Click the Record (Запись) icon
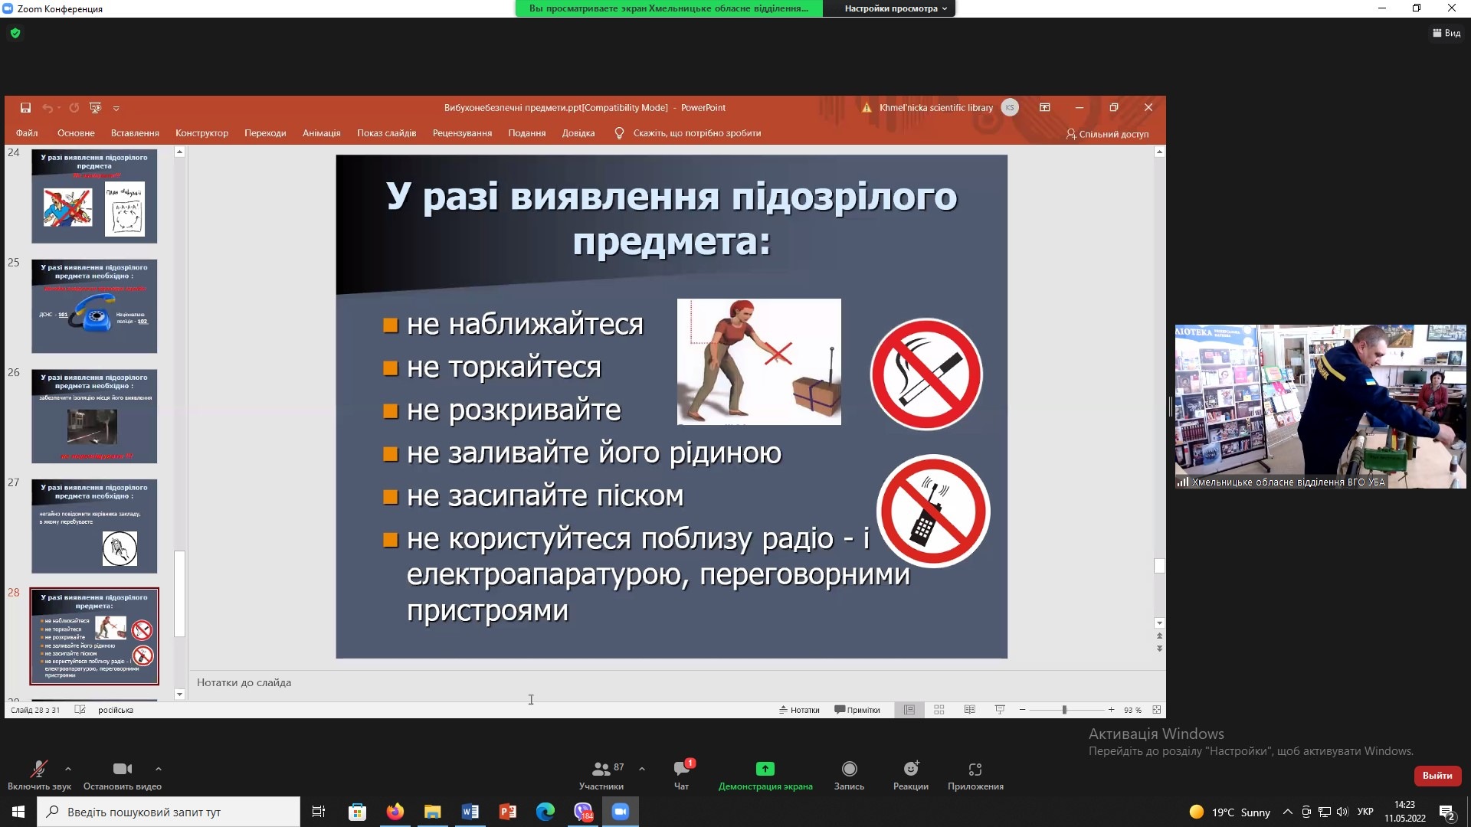Screen dimensions: 1471x827 pyautogui.click(x=849, y=770)
